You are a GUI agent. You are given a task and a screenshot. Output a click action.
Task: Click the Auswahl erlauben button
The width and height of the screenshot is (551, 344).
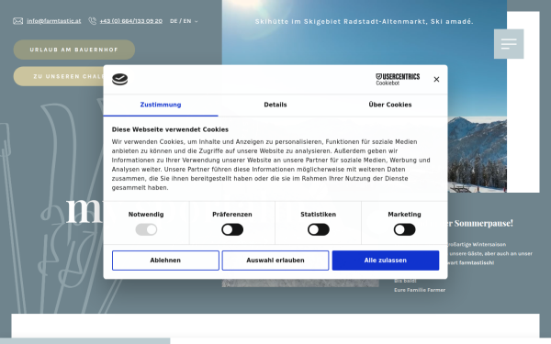[x=275, y=261]
